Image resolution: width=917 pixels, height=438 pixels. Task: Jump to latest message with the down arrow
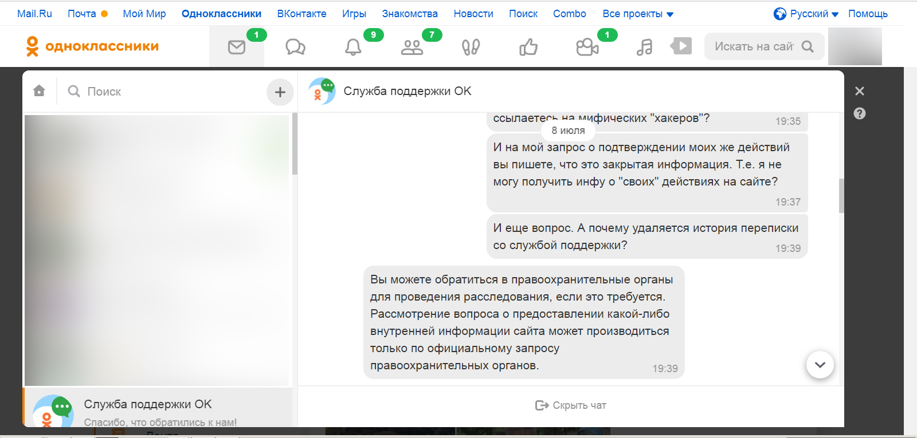point(820,365)
